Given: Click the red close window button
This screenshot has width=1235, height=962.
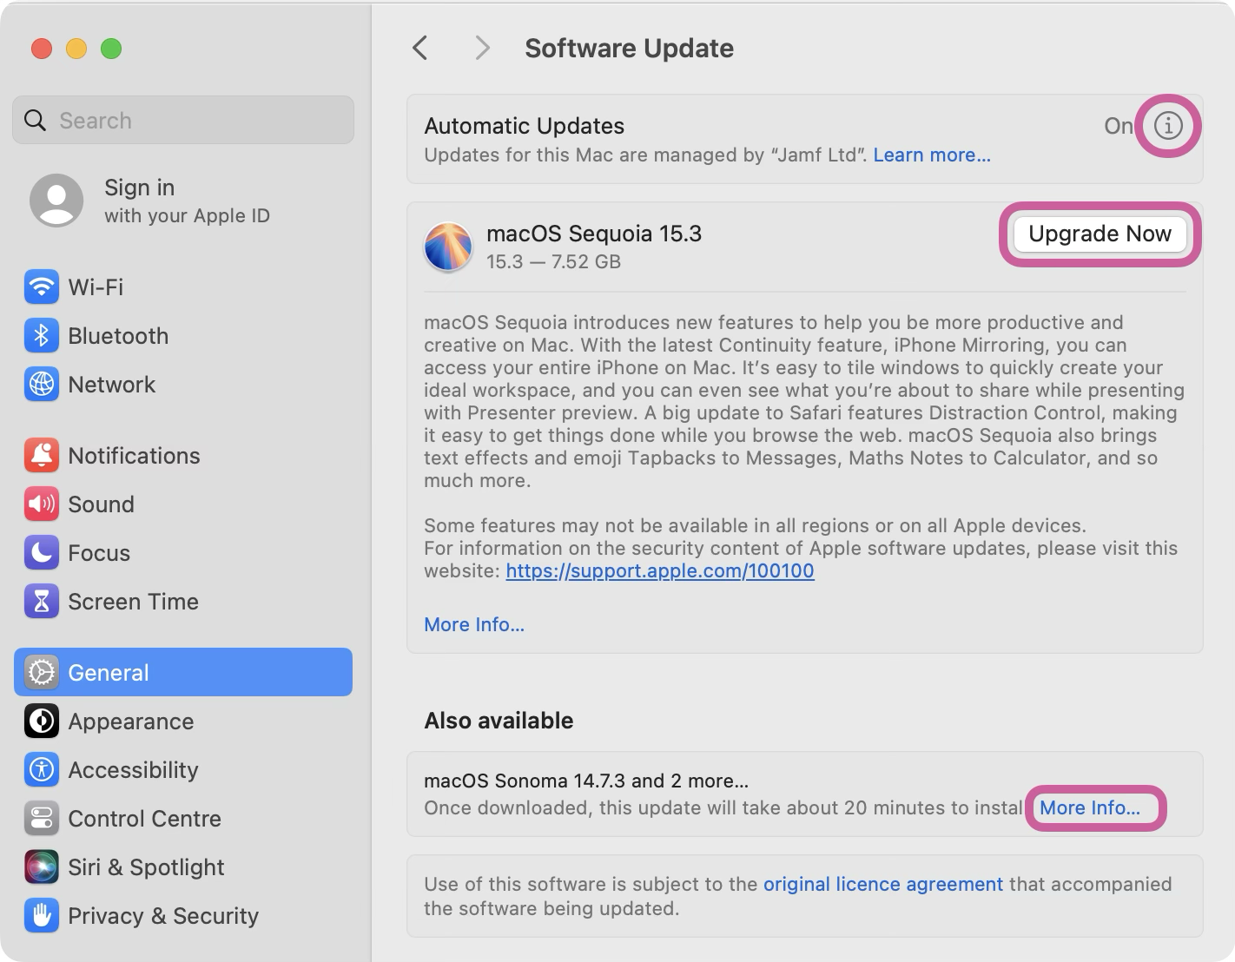Looking at the screenshot, I should [42, 49].
